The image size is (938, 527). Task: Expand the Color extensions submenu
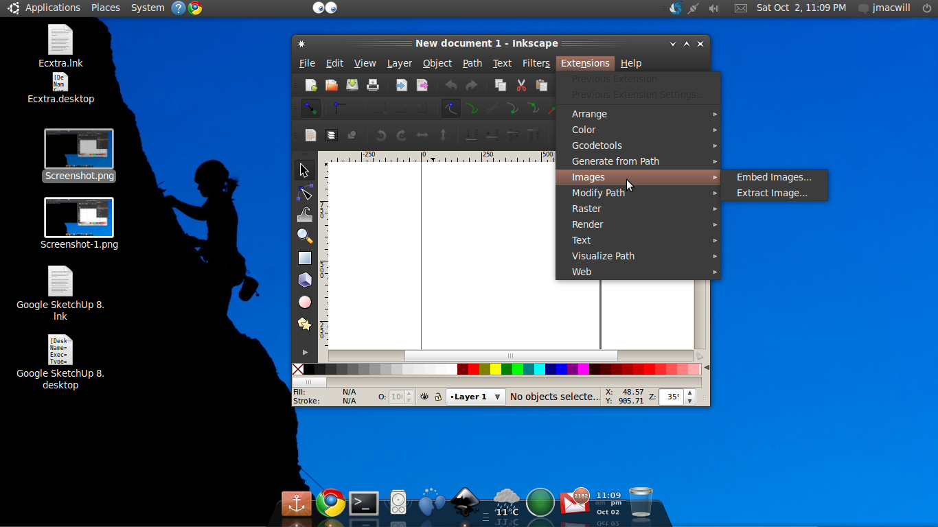[x=638, y=130]
